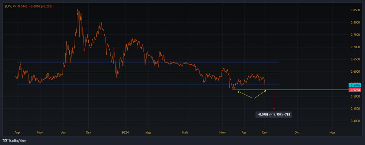This screenshot has width=365, height=145.
Task: Click the 2024 date axis label
Action: click(x=125, y=133)
